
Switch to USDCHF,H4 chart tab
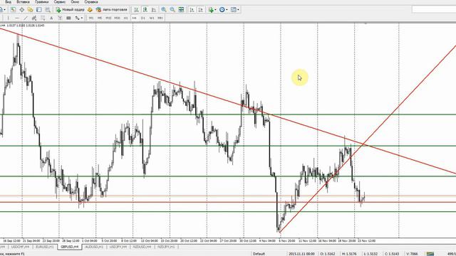(20, 247)
